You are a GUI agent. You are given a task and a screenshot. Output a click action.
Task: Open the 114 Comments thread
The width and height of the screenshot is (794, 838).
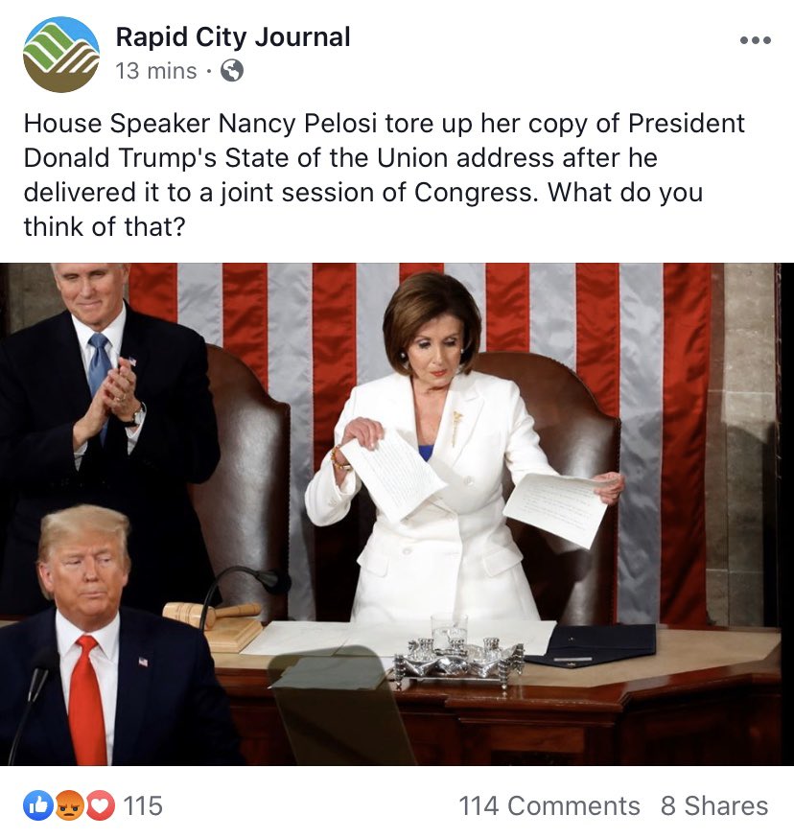549,806
